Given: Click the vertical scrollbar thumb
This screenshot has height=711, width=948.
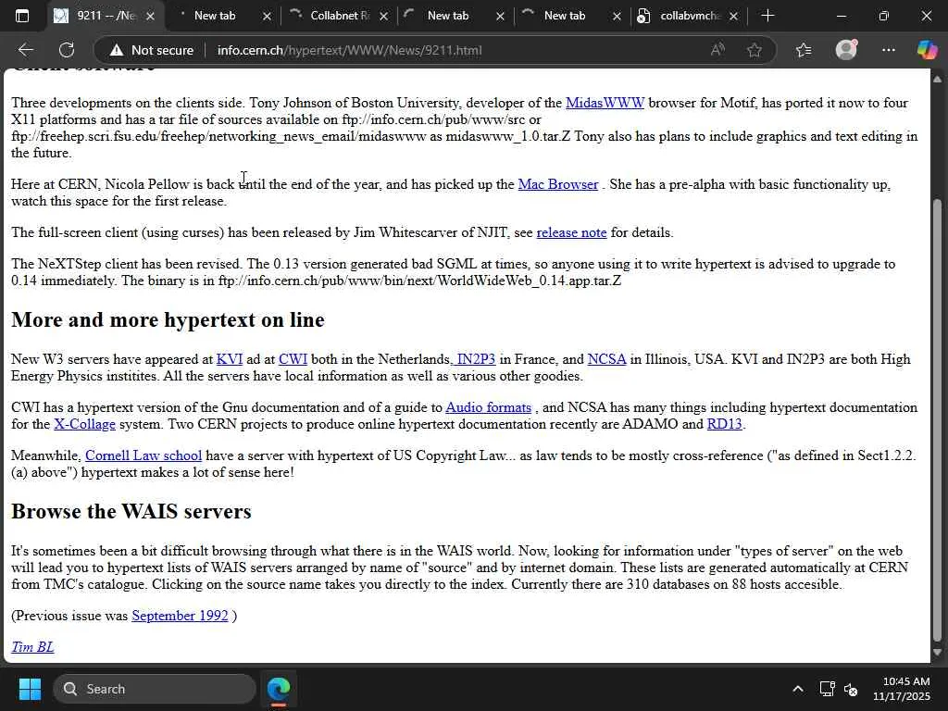Looking at the screenshot, I should point(937,420).
